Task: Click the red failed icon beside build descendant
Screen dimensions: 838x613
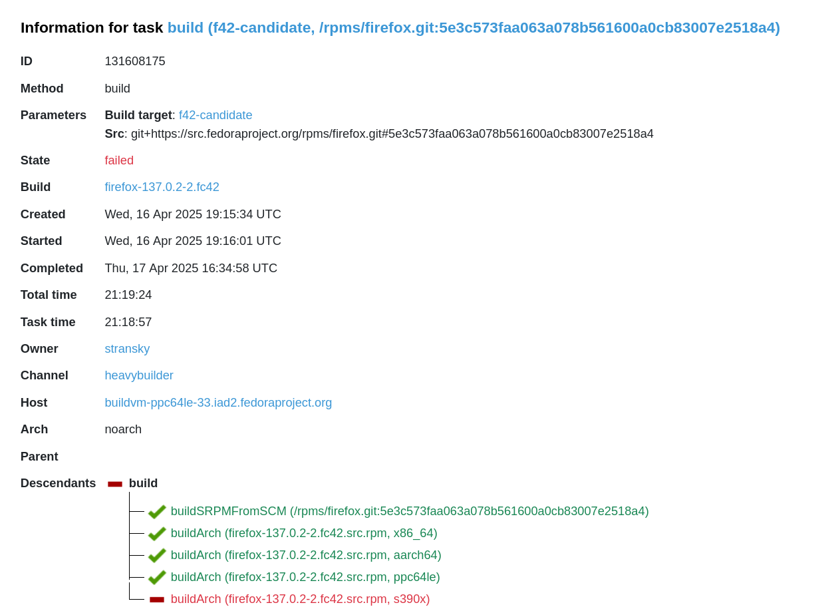Action: click(x=115, y=484)
